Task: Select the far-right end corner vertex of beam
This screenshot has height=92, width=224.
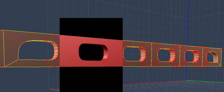Action: pos(221,49)
